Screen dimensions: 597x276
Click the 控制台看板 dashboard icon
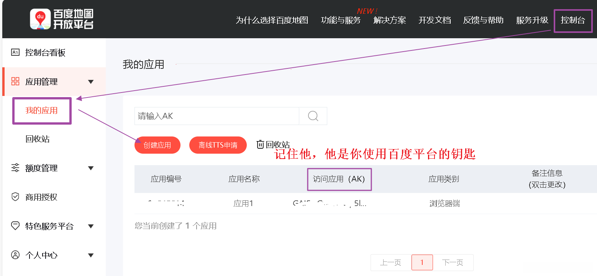[x=15, y=52]
